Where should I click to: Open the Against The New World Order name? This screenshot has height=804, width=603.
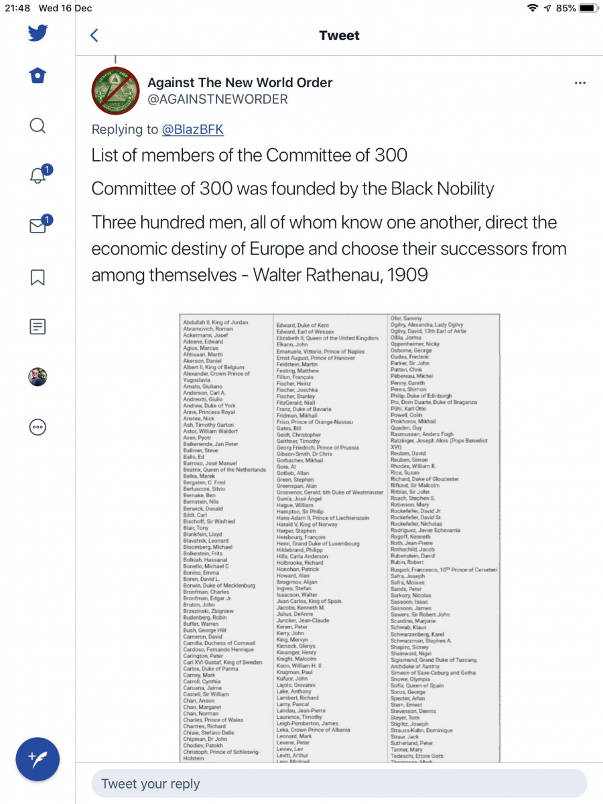click(x=240, y=83)
